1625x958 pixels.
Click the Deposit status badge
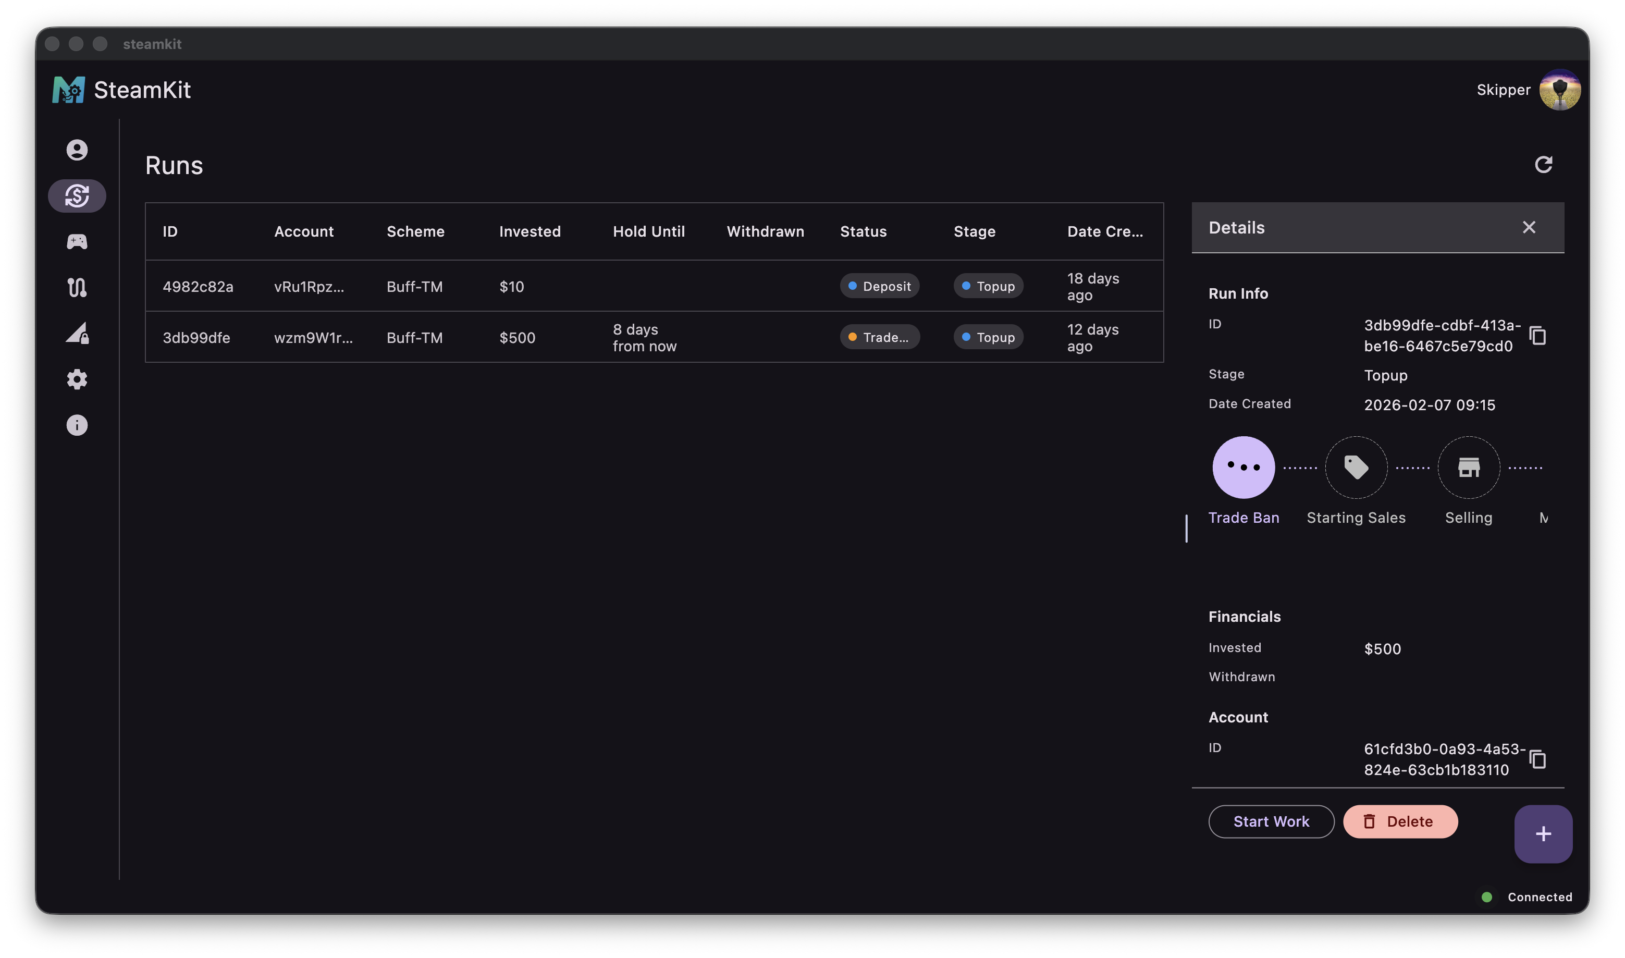pos(879,286)
